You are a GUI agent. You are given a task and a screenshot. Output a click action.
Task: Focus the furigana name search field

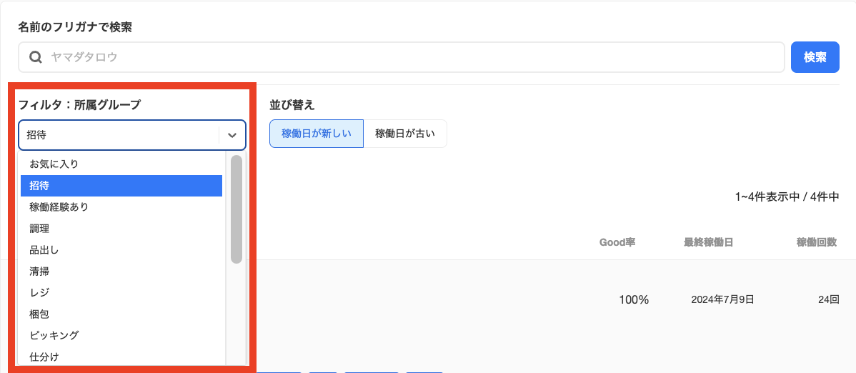coord(402,57)
